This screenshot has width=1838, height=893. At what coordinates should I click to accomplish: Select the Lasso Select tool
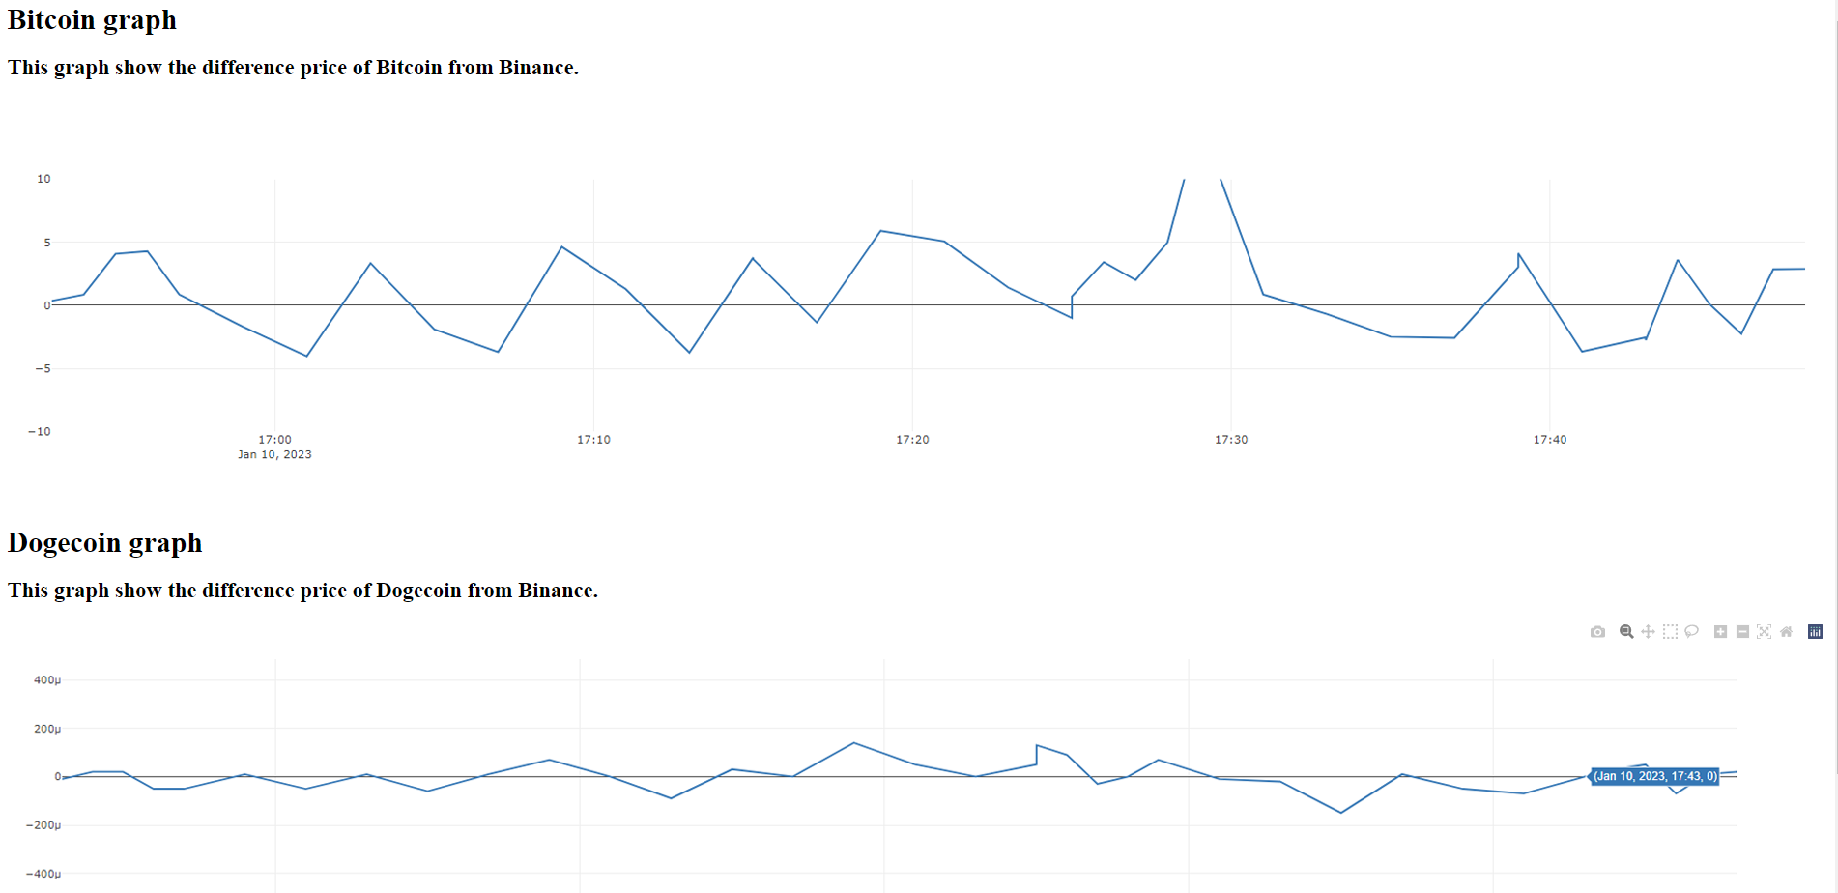point(1693,632)
